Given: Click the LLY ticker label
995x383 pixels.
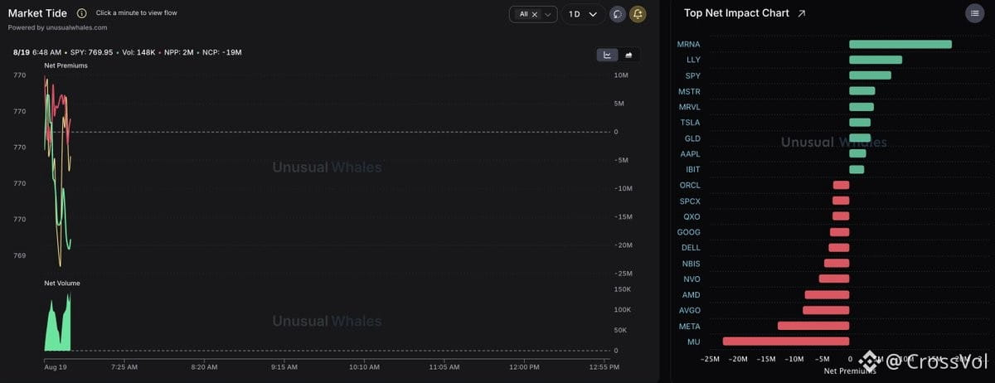Looking at the screenshot, I should tap(693, 60).
